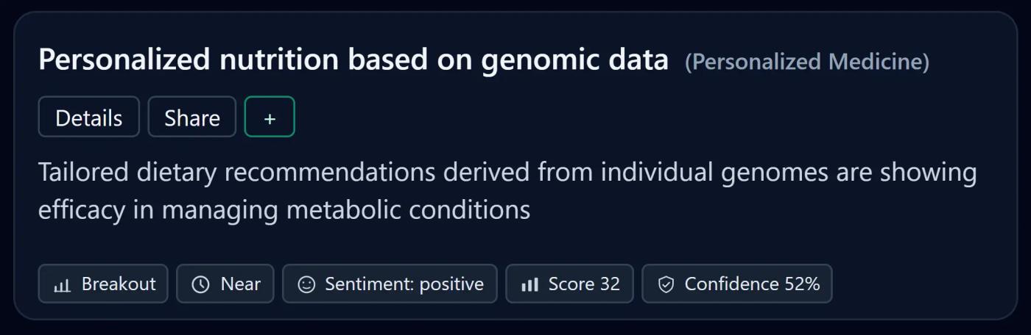The image size is (1031, 335).
Task: Open the Details button
Action: 88,118
